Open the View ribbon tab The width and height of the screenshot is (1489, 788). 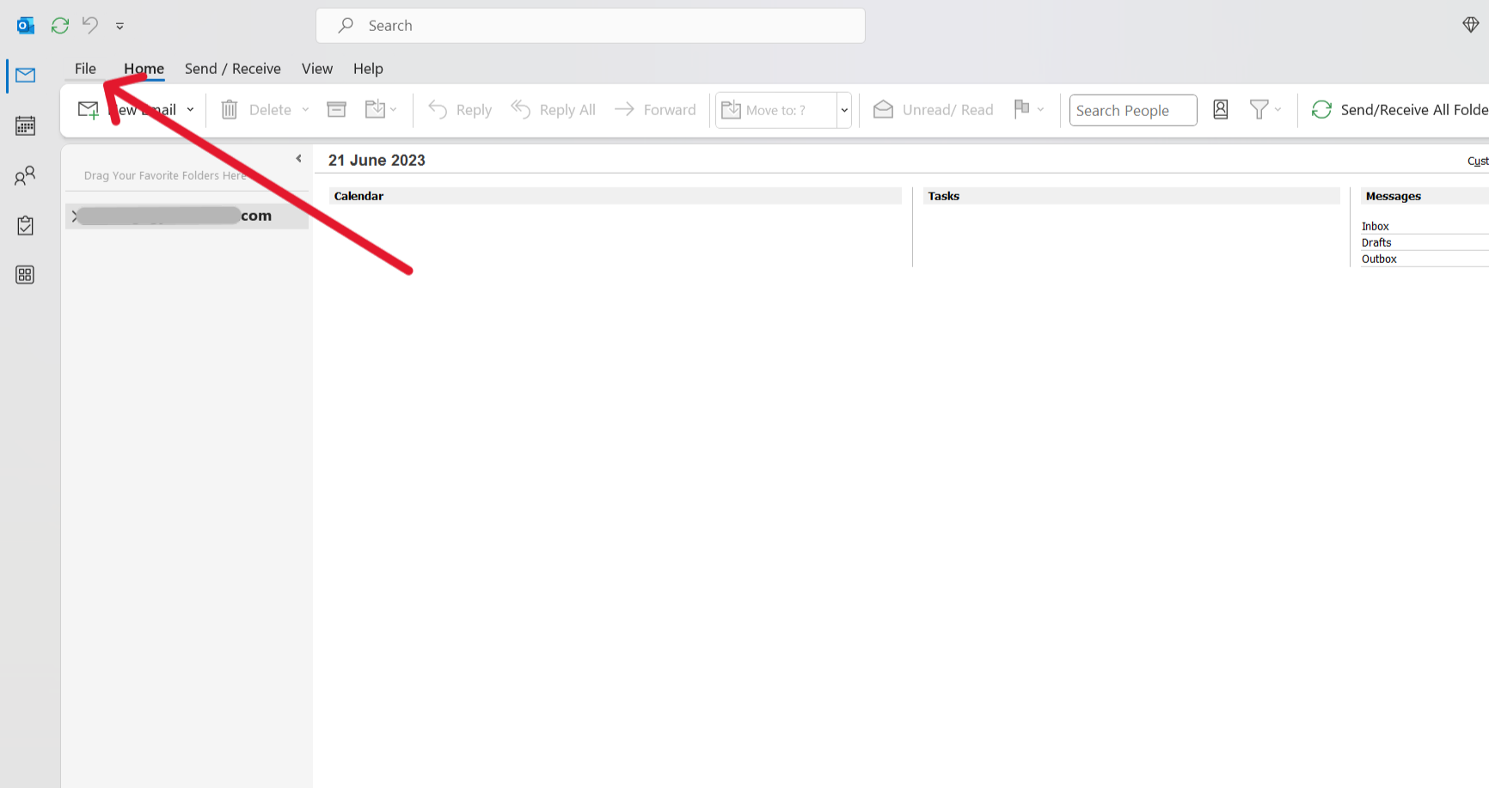(x=316, y=69)
